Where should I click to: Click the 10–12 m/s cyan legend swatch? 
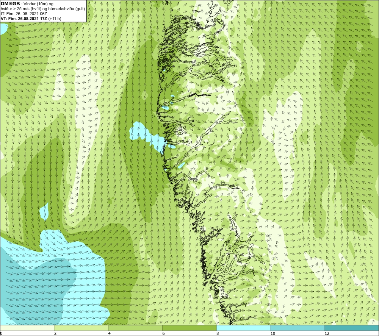298,328
